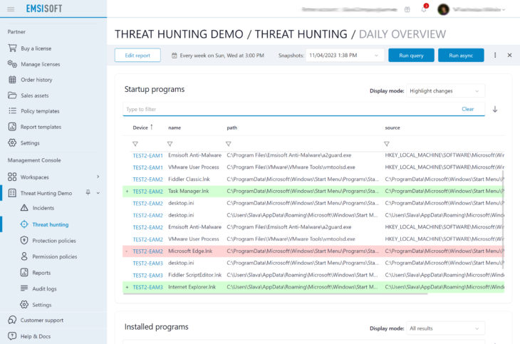Click the vertical scrollbar of Startup programs table
This screenshot has width=520, height=344.
click(x=504, y=219)
